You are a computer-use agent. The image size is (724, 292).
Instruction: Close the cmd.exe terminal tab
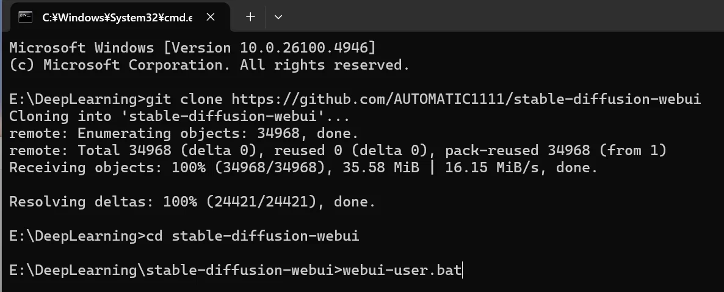[211, 17]
